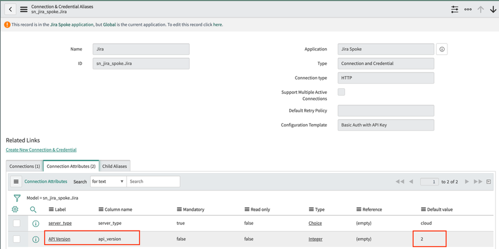Preview the API Version record info icon
The width and height of the screenshot is (499, 249).
coord(35,239)
